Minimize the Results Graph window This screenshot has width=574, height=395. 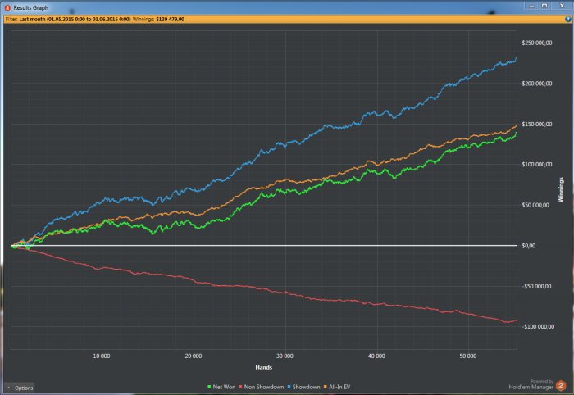pos(531,6)
